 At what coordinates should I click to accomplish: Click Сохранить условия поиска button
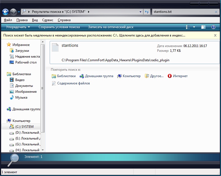(x=59, y=27)
